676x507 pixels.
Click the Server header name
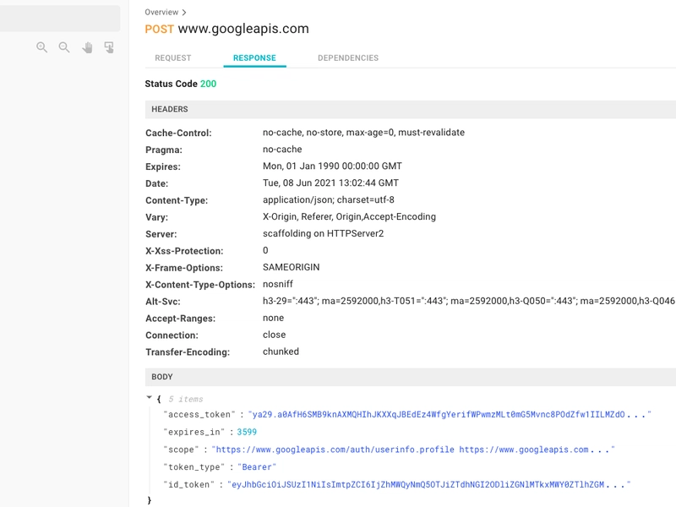(x=161, y=234)
